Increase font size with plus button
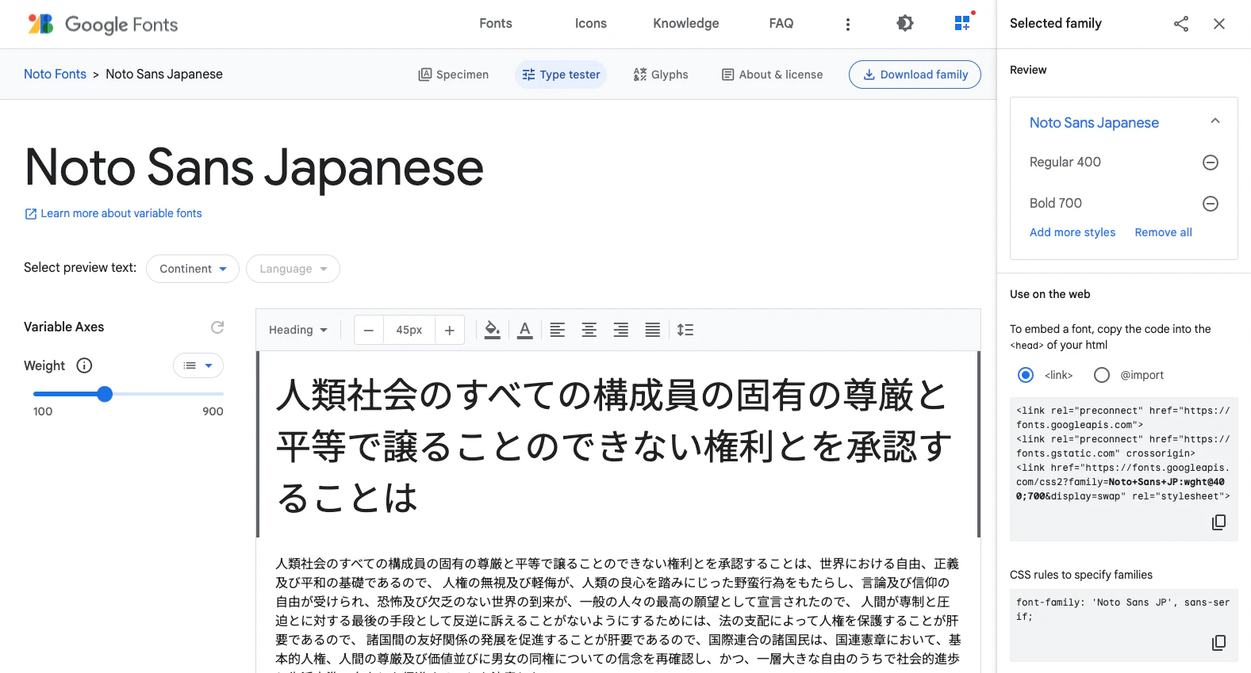This screenshot has height=673, width=1251. pyautogui.click(x=449, y=330)
